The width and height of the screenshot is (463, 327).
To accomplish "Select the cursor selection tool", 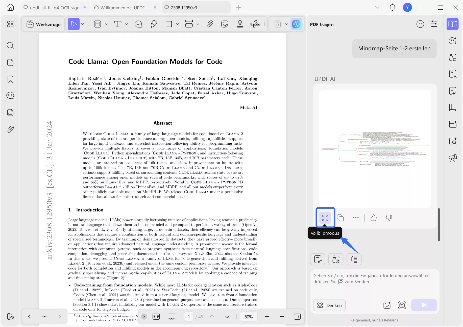I will point(74,24).
